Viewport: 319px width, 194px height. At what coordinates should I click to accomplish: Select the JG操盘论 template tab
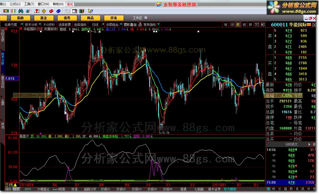(43, 189)
